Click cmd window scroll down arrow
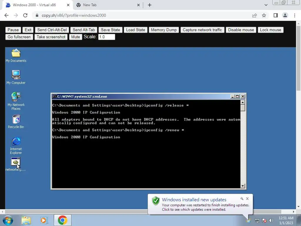Viewport: 301px width, 226px height. (243, 186)
